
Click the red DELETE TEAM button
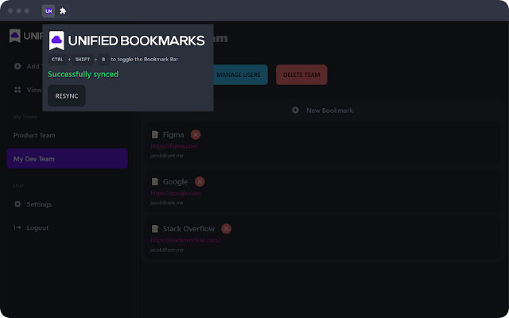tap(301, 75)
